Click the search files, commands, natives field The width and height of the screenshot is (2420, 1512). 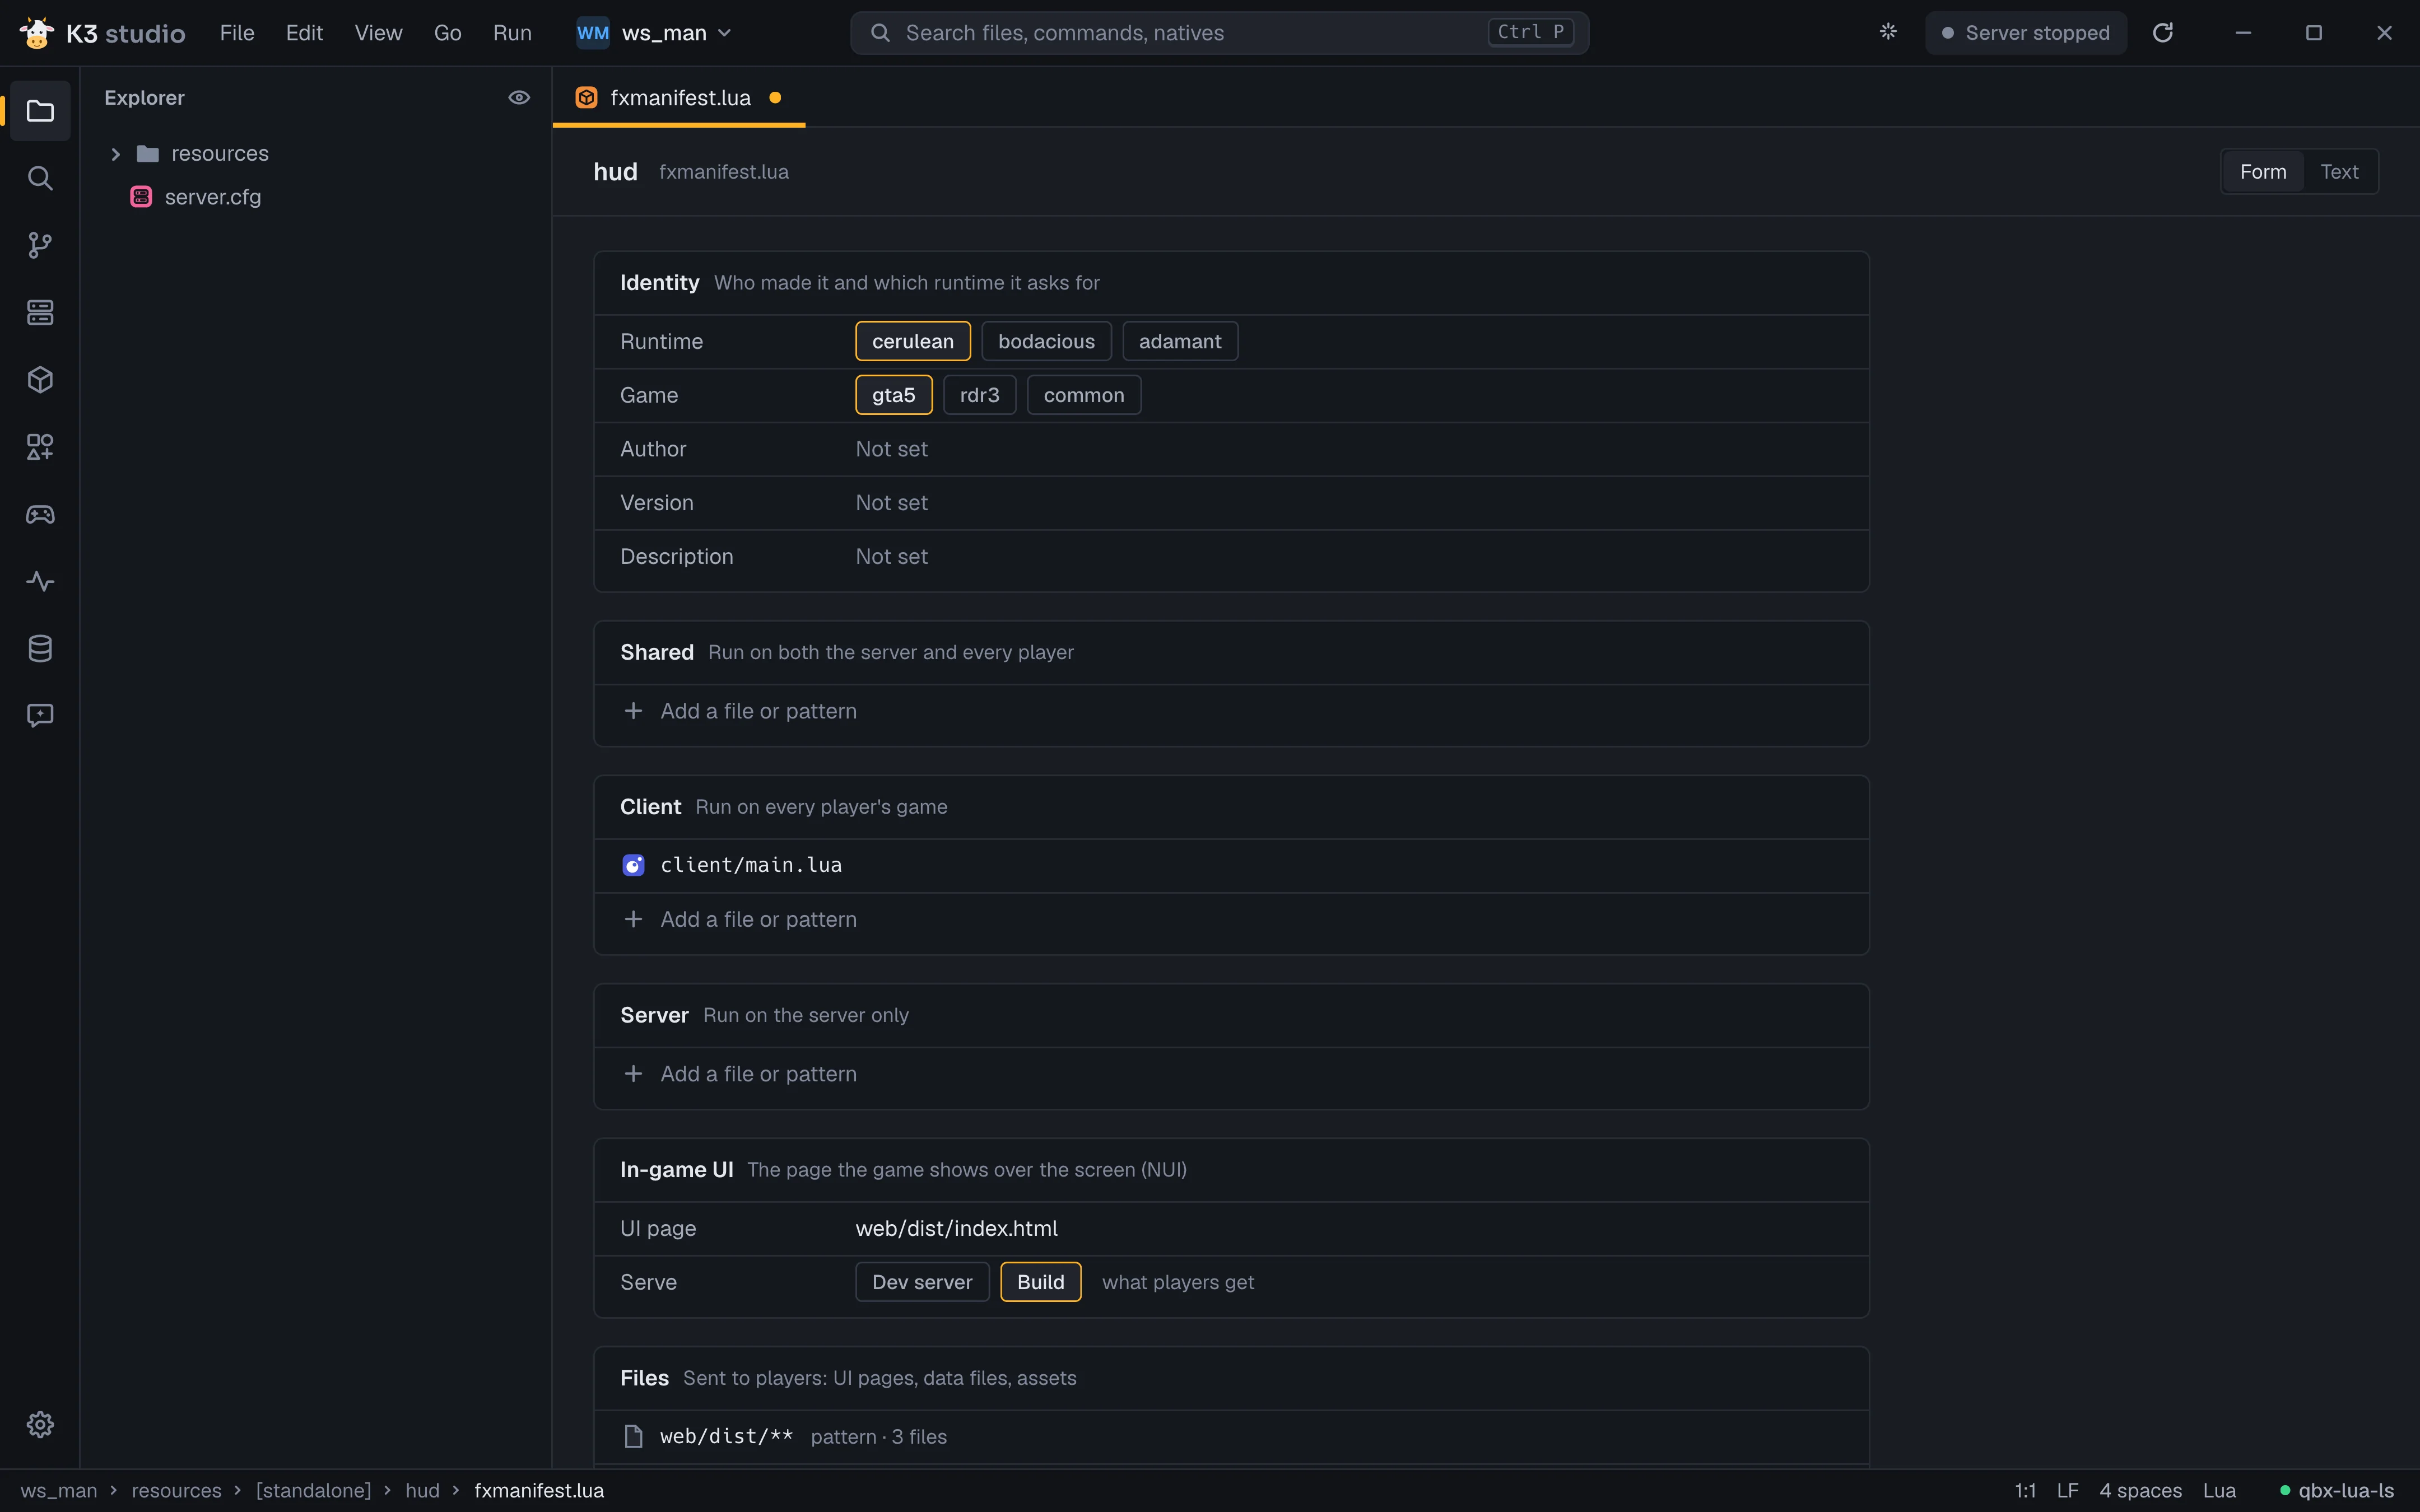[x=1219, y=33]
